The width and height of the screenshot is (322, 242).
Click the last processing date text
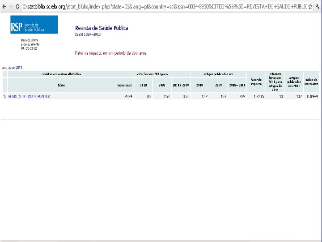coord(30,44)
